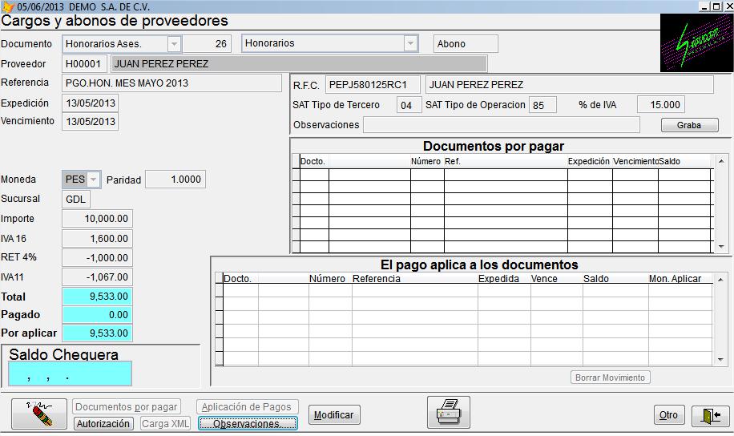
Task: Click the Paridad field 1.0000
Action: [175, 180]
